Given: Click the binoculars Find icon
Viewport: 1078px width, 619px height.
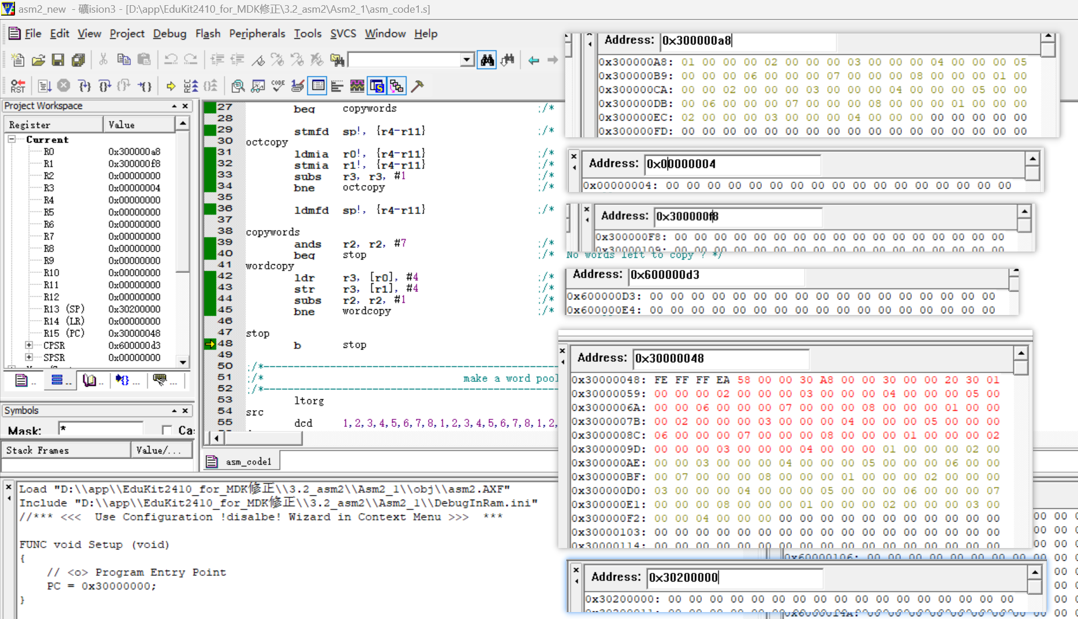Looking at the screenshot, I should tap(487, 59).
